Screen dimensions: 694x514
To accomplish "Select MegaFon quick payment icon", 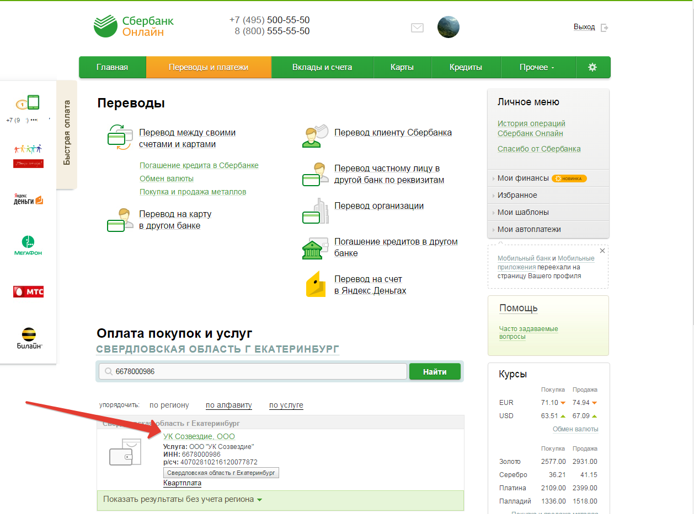I will tap(28, 245).
